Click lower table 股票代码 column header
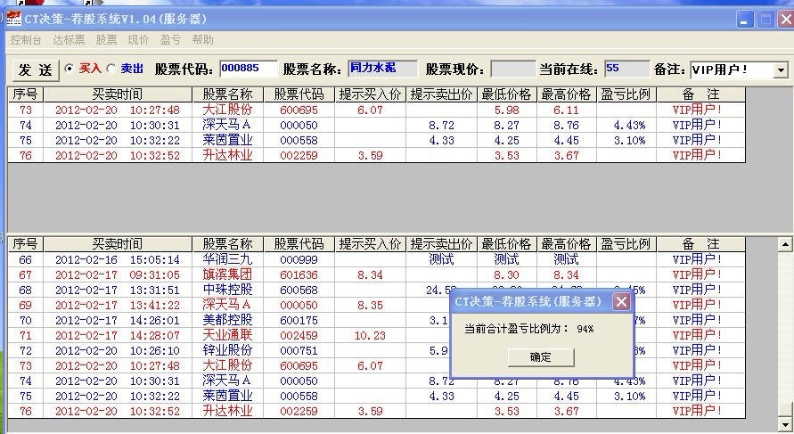 [x=299, y=244]
